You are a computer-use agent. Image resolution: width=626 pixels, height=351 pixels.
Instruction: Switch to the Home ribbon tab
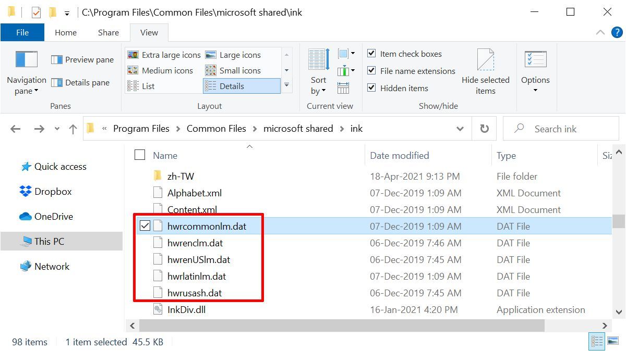click(65, 32)
